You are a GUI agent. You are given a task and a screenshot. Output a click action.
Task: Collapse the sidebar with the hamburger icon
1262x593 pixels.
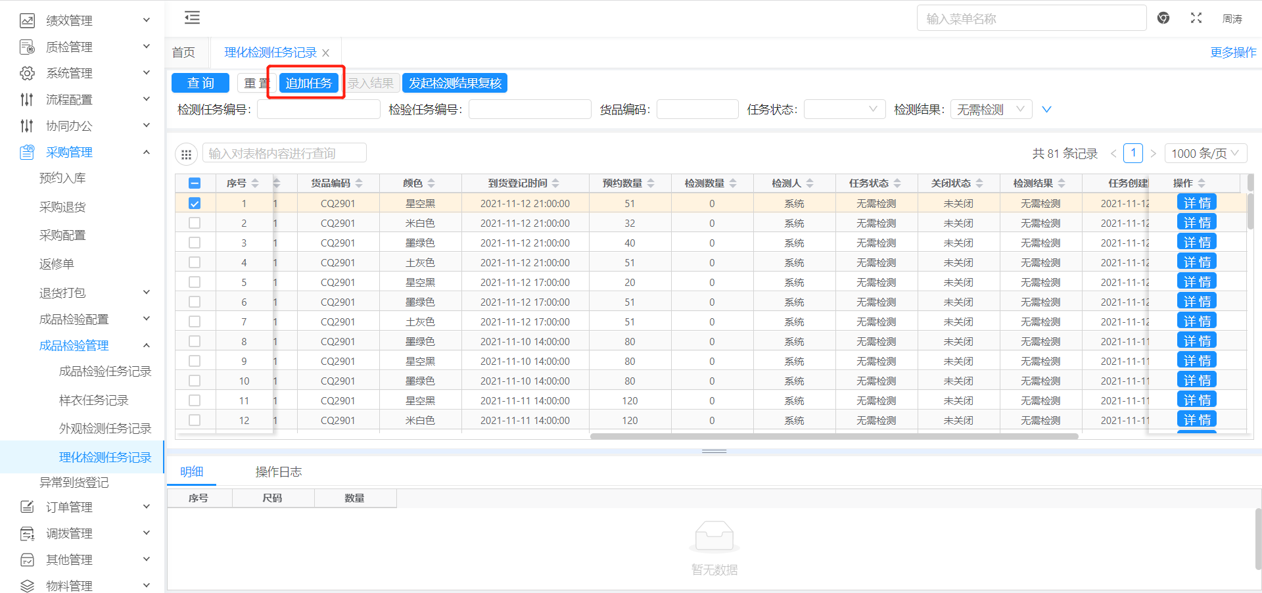point(192,18)
